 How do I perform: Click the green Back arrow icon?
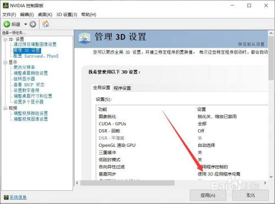(x=7, y=24)
